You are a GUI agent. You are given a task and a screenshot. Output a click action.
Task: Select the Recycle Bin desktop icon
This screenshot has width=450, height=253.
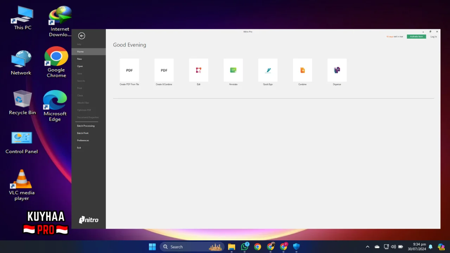click(x=22, y=103)
